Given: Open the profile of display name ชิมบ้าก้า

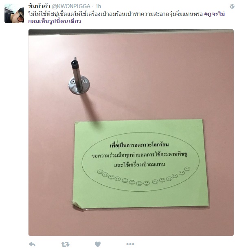Looking at the screenshot, I should tap(39, 6).
